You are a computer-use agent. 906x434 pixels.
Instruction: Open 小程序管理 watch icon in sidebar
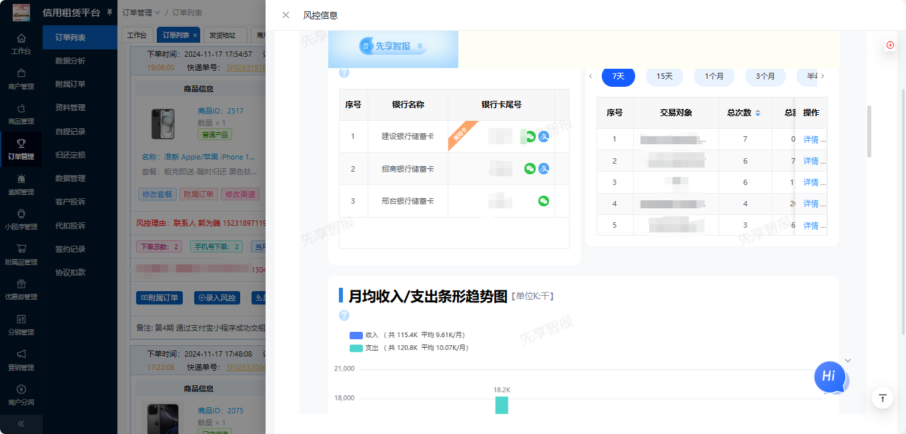(x=21, y=214)
